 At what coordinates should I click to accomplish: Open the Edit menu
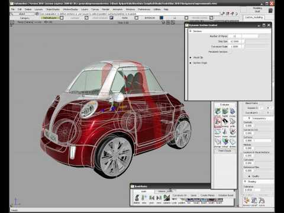pyautogui.click(x=20, y=9)
